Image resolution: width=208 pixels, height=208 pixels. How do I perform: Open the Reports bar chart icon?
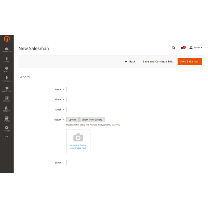[7, 109]
